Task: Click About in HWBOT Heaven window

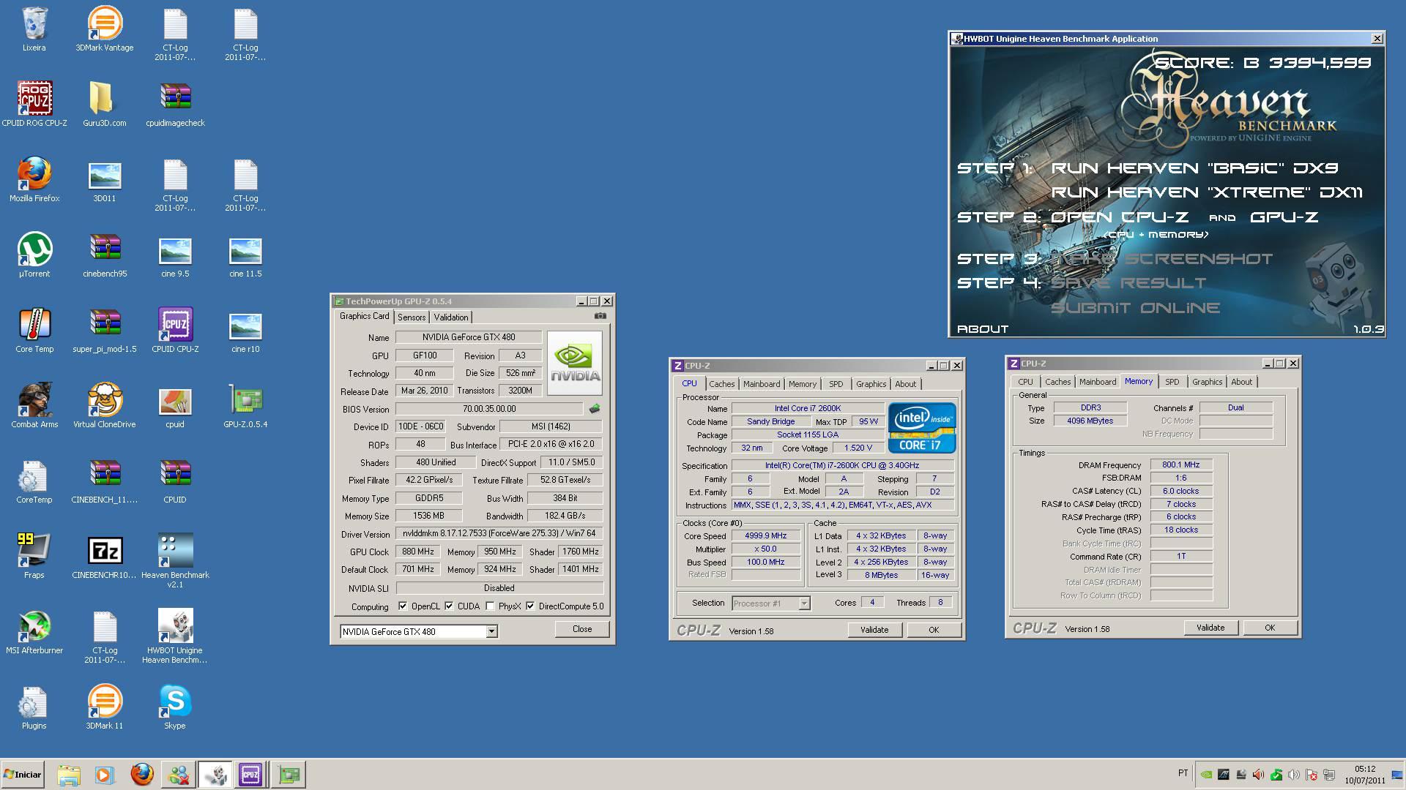Action: click(x=983, y=329)
